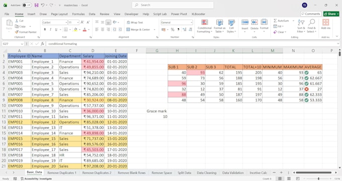Viewport: 342px width, 181px height.
Task: Click the Delete cells icon
Action: point(254,22)
